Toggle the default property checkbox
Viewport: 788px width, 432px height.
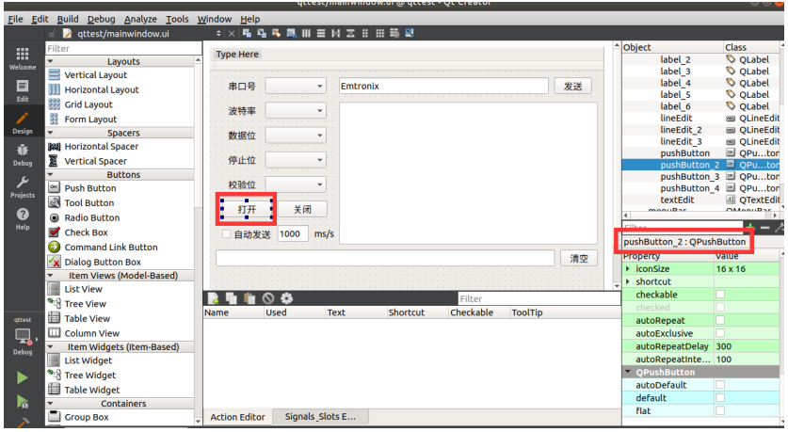point(720,398)
